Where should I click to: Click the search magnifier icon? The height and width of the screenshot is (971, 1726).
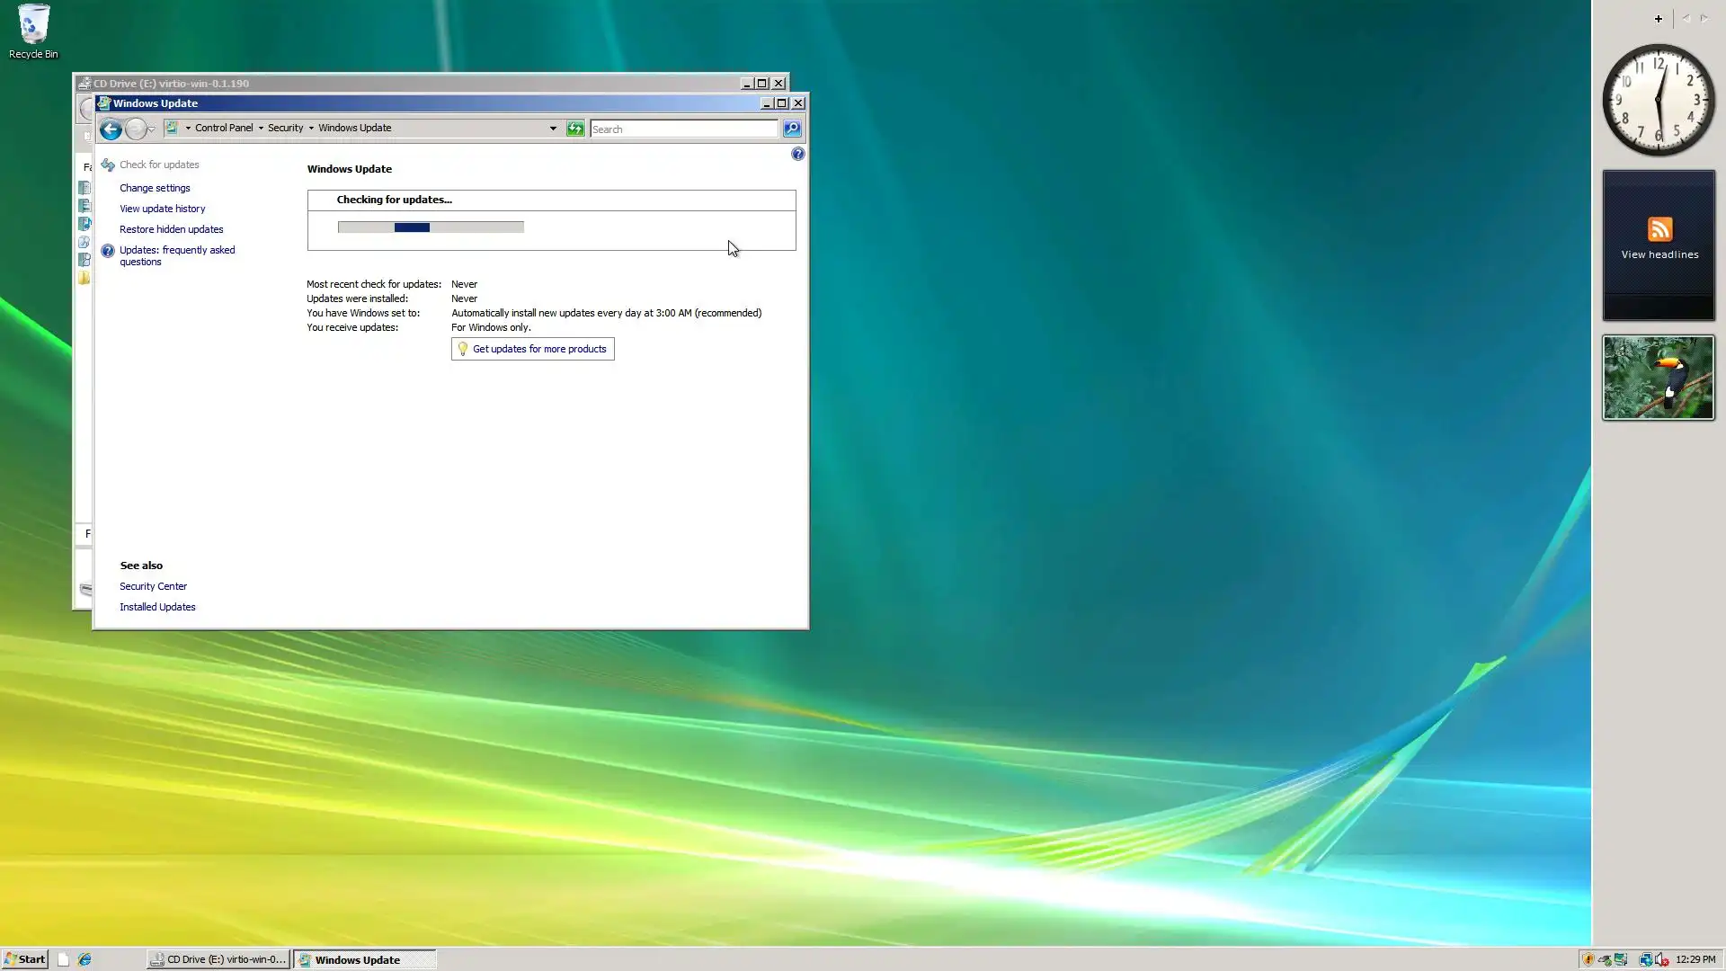(792, 129)
